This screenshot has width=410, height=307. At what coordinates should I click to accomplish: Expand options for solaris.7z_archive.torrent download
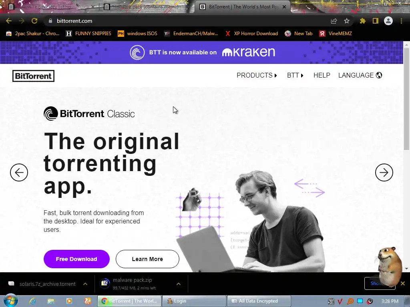(85, 284)
